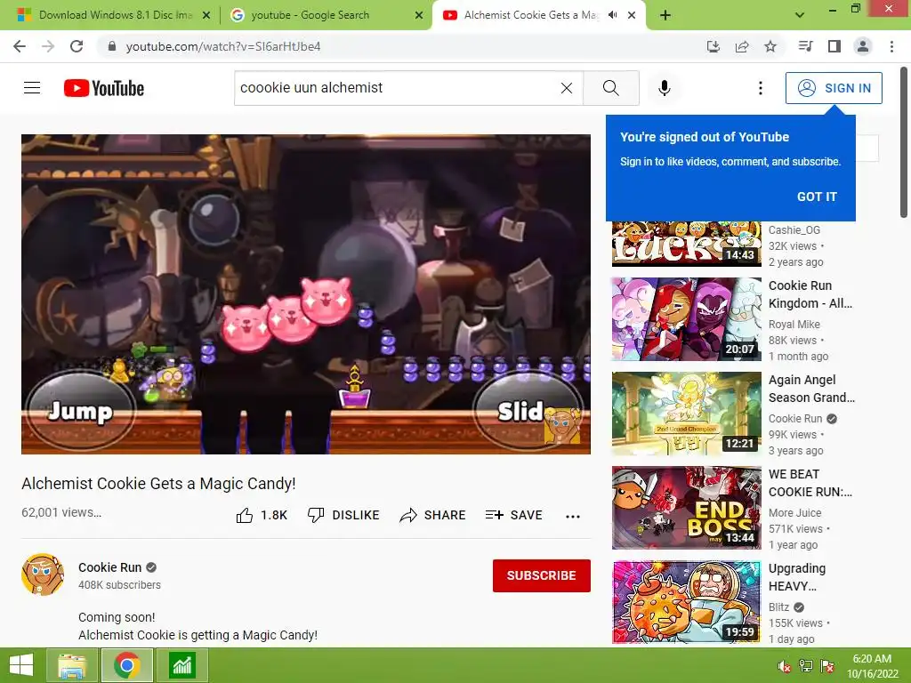Open a new browser tab

(x=665, y=16)
